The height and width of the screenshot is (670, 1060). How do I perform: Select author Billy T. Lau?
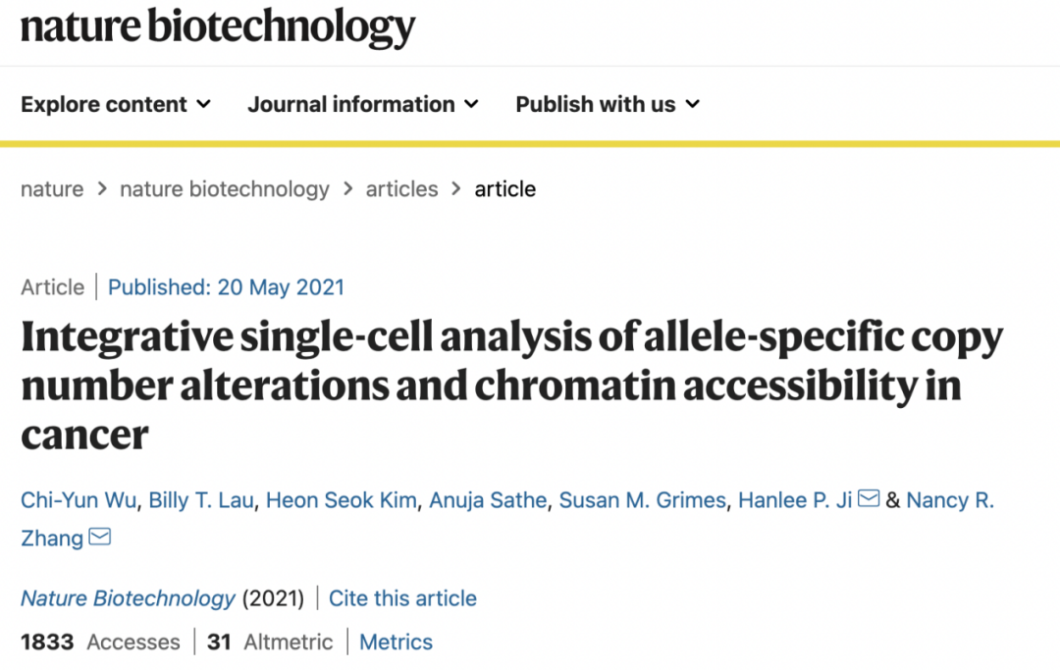(x=201, y=499)
